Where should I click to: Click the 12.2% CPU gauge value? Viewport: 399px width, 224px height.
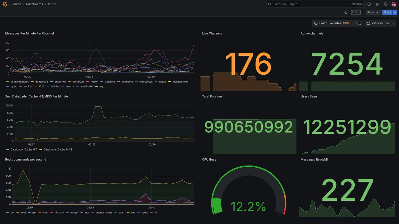(248, 207)
